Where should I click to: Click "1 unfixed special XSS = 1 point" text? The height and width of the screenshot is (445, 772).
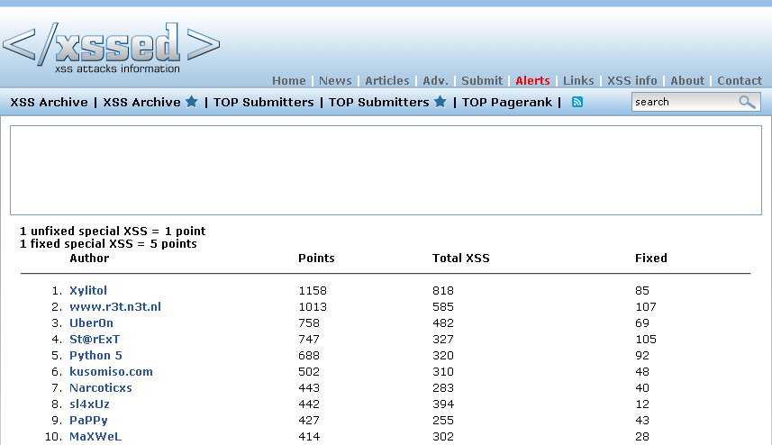(x=113, y=231)
